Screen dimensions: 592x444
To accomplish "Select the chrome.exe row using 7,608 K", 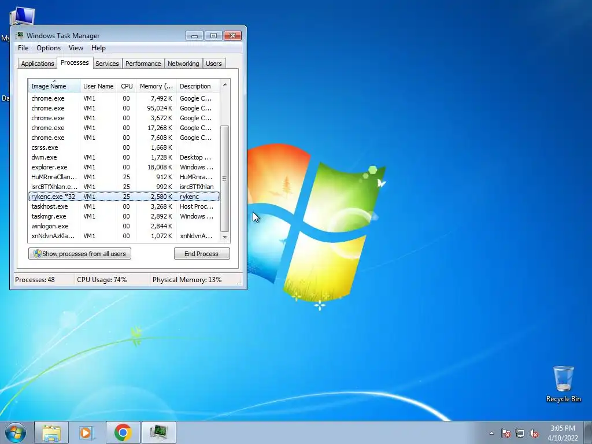I will [124, 138].
